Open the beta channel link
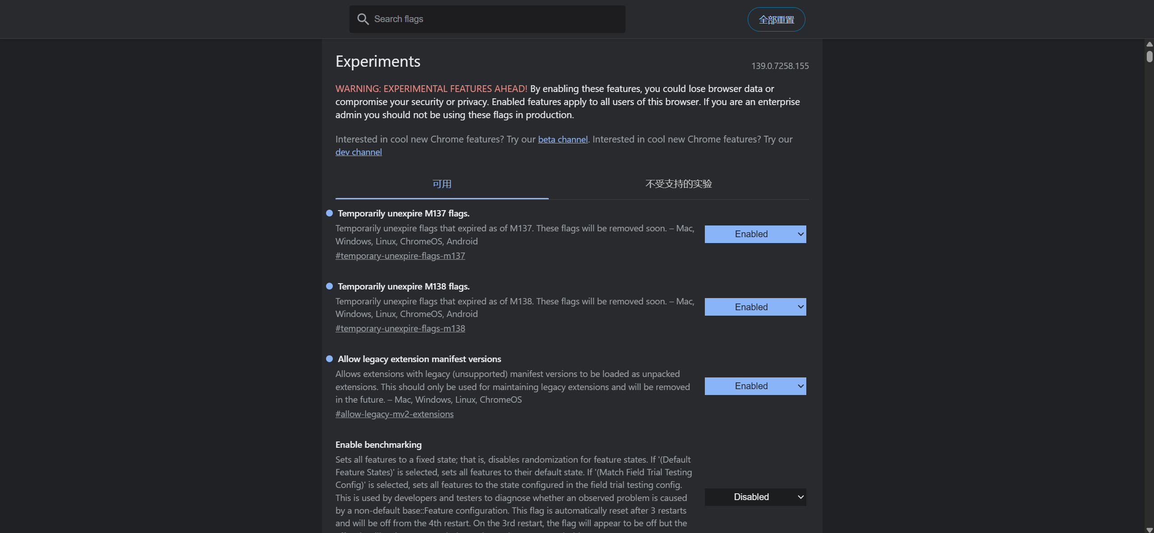The image size is (1154, 533). [562, 139]
